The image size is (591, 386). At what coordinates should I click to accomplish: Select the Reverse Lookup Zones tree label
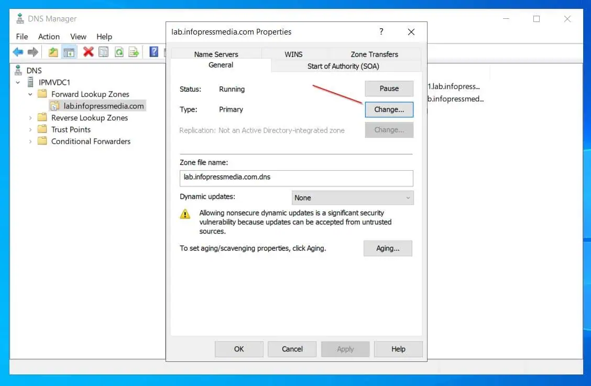(90, 118)
